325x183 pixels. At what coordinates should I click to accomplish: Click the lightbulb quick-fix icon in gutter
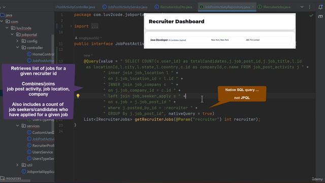point(78,96)
